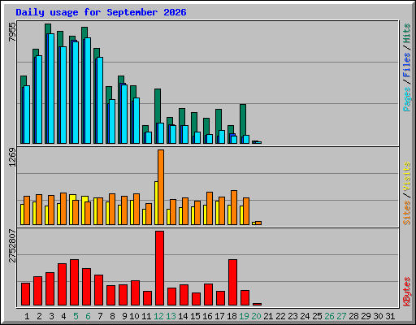Click the cyan Pages bar for day 9
The height and width of the screenshot is (325, 416).
click(x=124, y=114)
